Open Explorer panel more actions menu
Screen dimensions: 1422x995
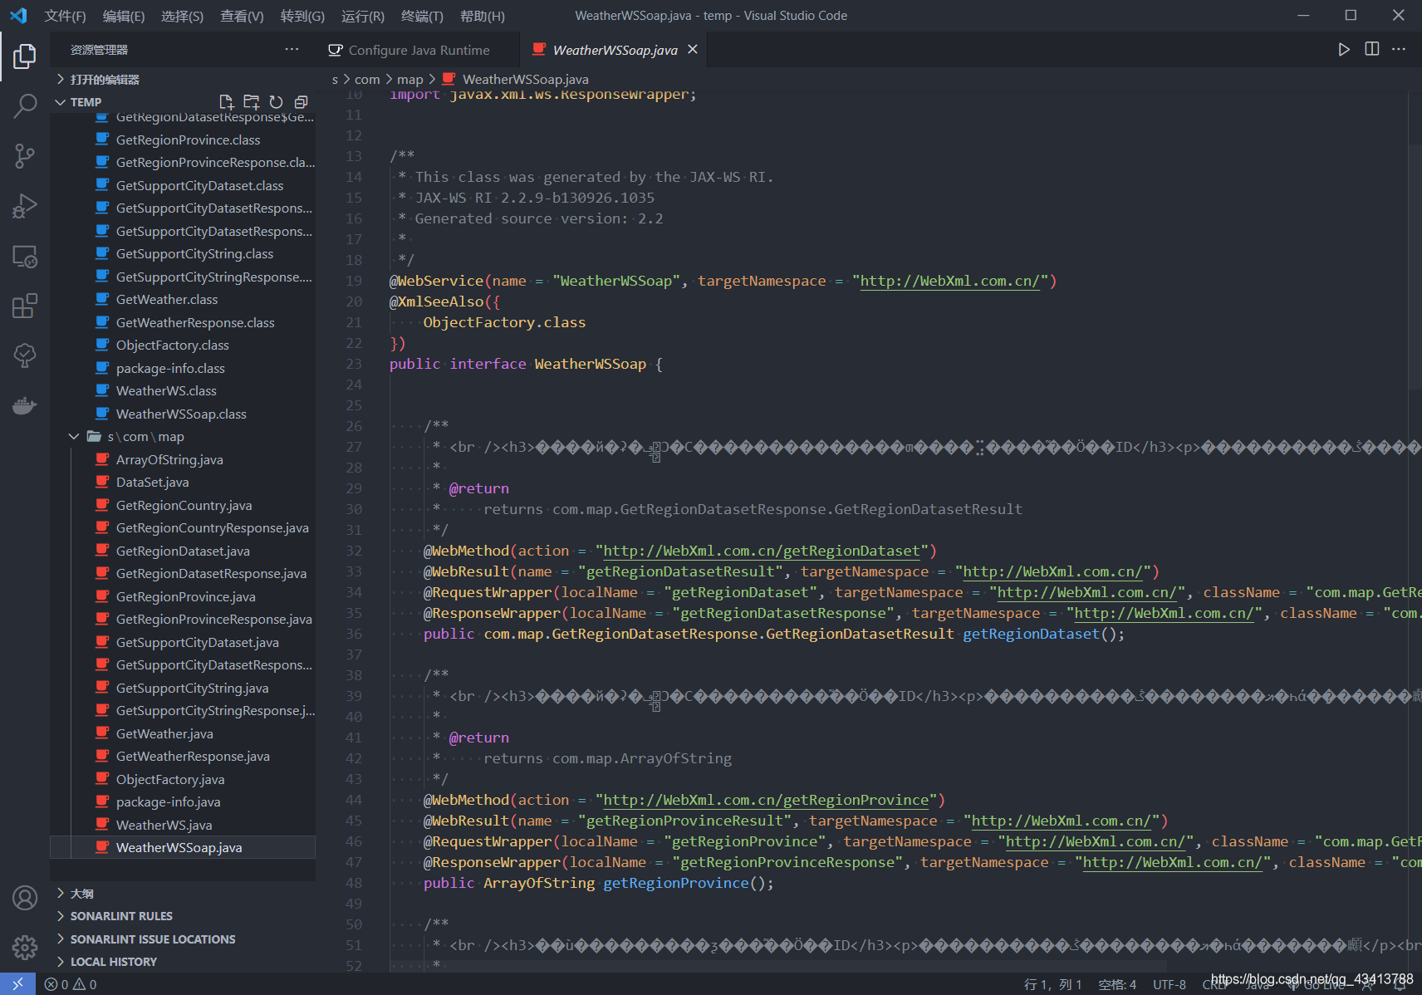292,50
